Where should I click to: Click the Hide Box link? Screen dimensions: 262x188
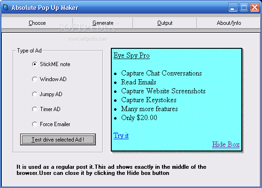[226, 144]
